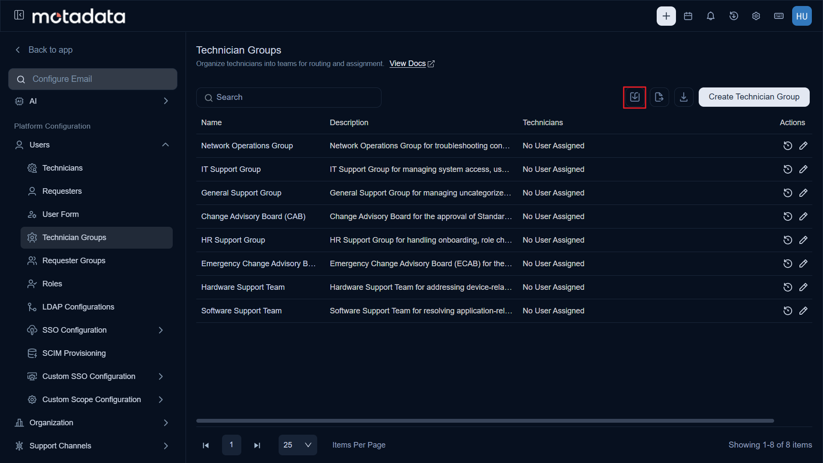Expand the Organization section
The height and width of the screenshot is (463, 823).
(x=165, y=423)
